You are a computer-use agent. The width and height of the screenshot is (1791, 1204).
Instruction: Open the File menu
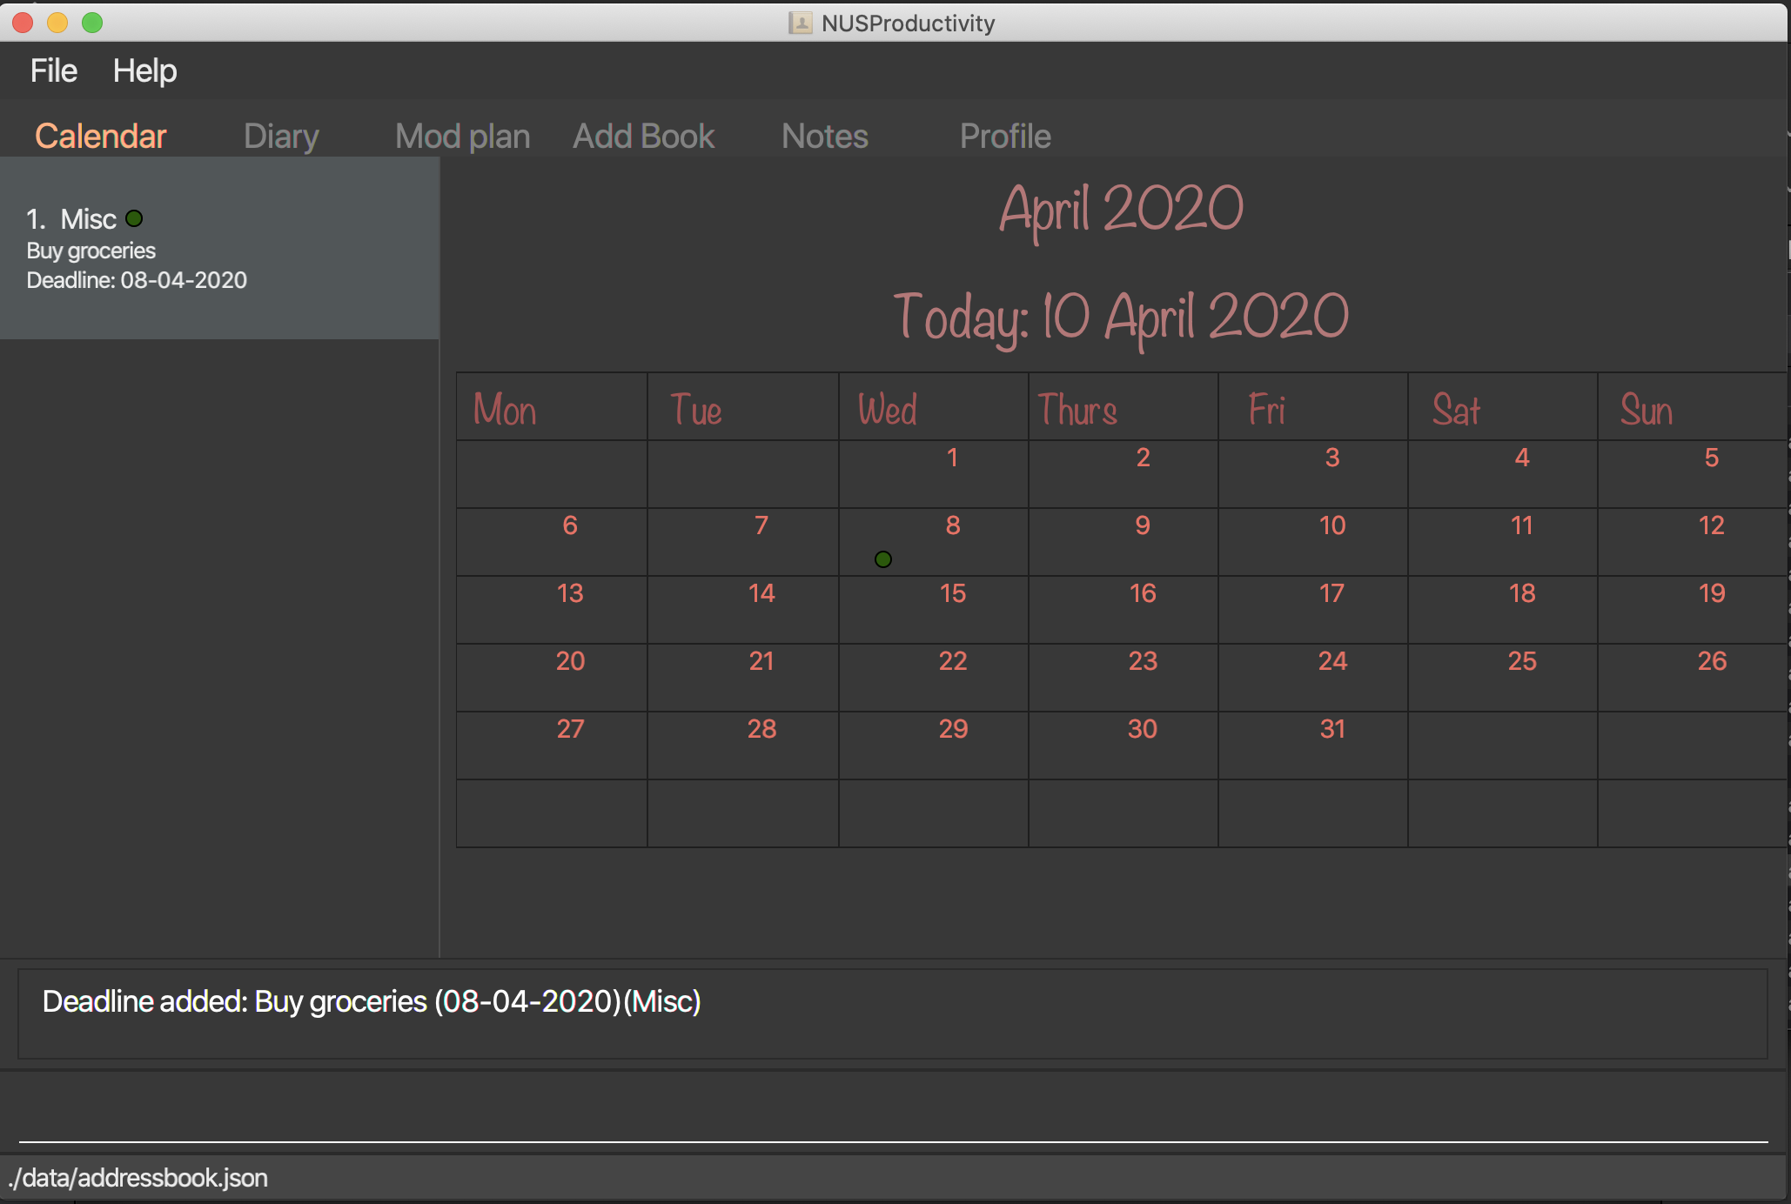click(x=55, y=71)
